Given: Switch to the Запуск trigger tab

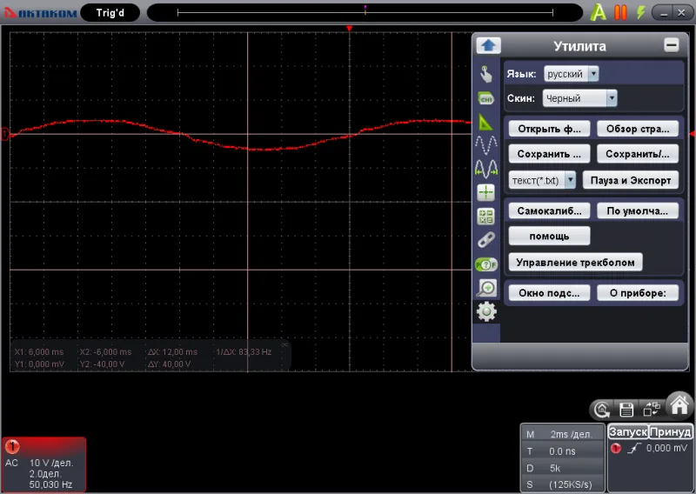Looking at the screenshot, I should tap(627, 432).
